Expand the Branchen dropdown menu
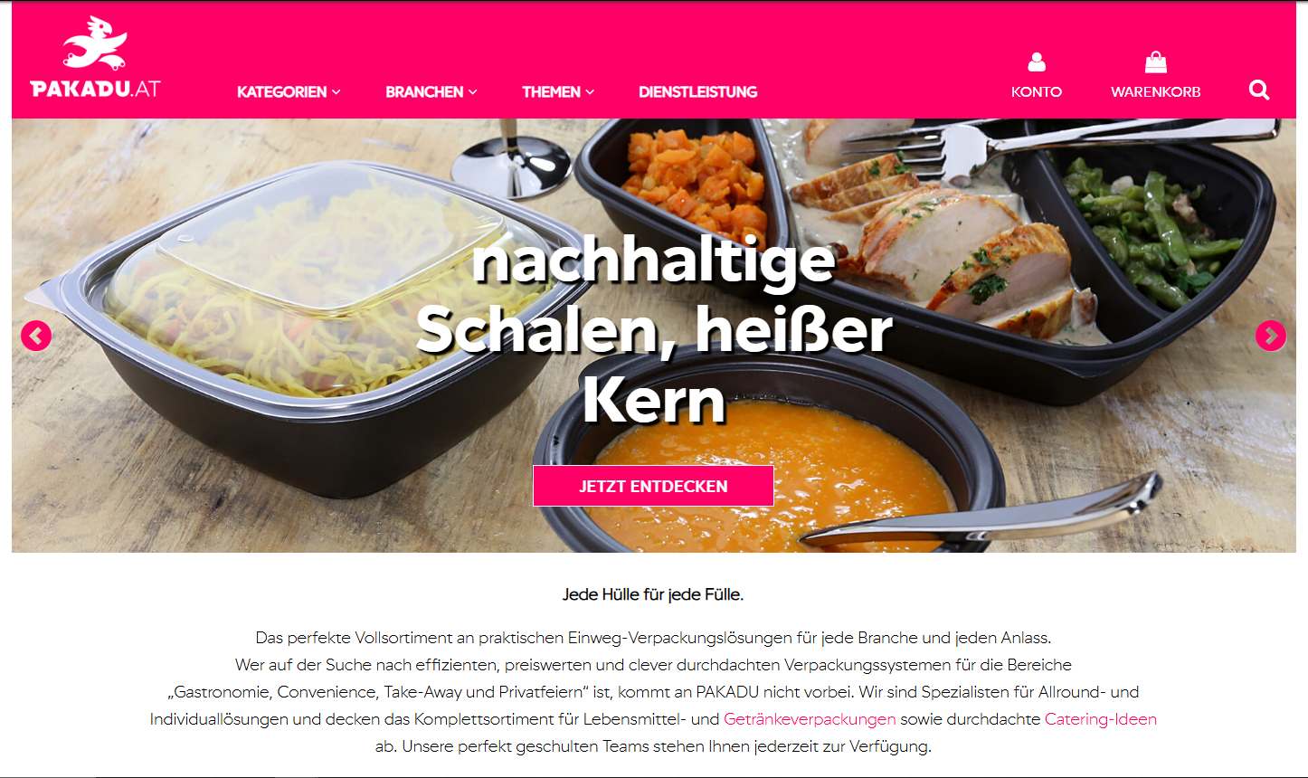1308x778 pixels. pyautogui.click(x=431, y=91)
